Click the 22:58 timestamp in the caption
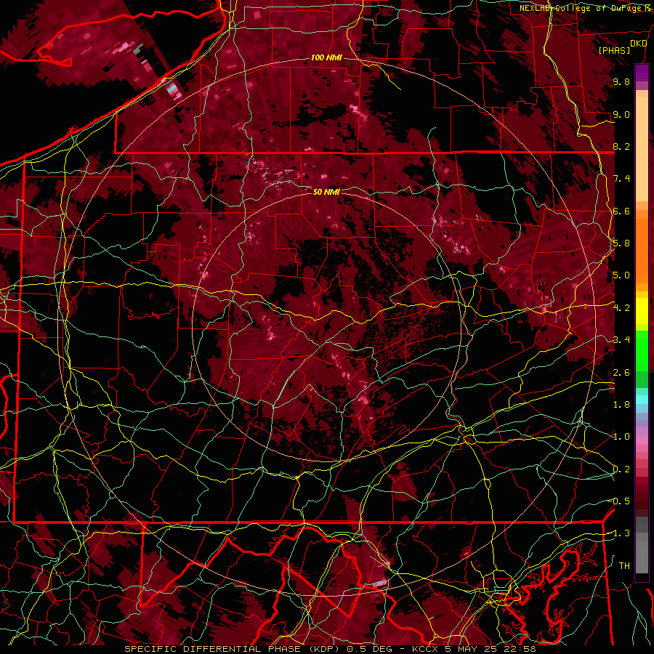Image resolution: width=654 pixels, height=654 pixels. [521, 649]
